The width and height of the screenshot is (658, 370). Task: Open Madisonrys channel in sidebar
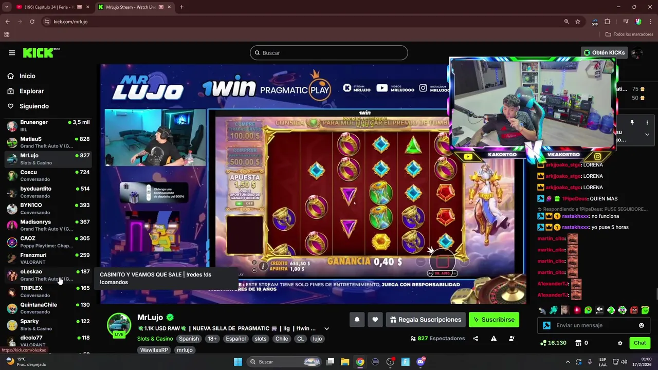(x=48, y=225)
